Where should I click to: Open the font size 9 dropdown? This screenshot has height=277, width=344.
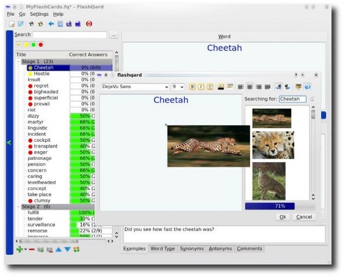click(x=177, y=87)
